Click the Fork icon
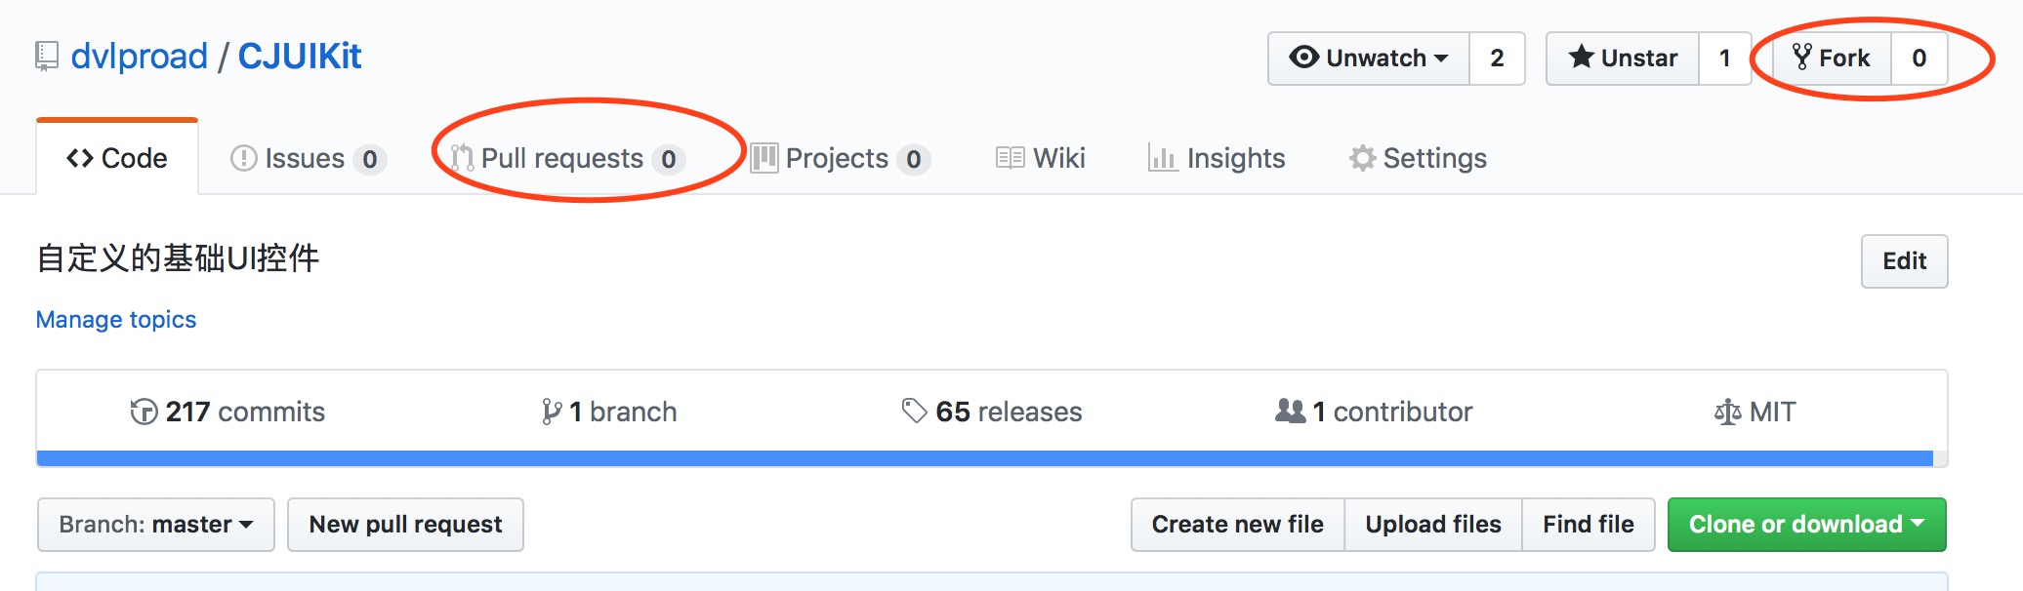Image resolution: width=2023 pixels, height=591 pixels. 1804,58
